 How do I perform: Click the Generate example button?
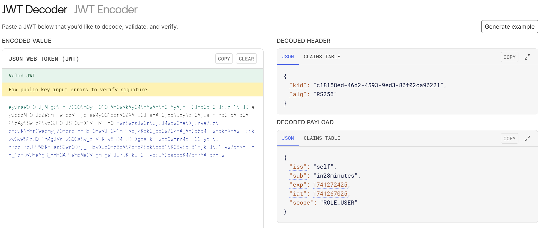[x=509, y=27]
